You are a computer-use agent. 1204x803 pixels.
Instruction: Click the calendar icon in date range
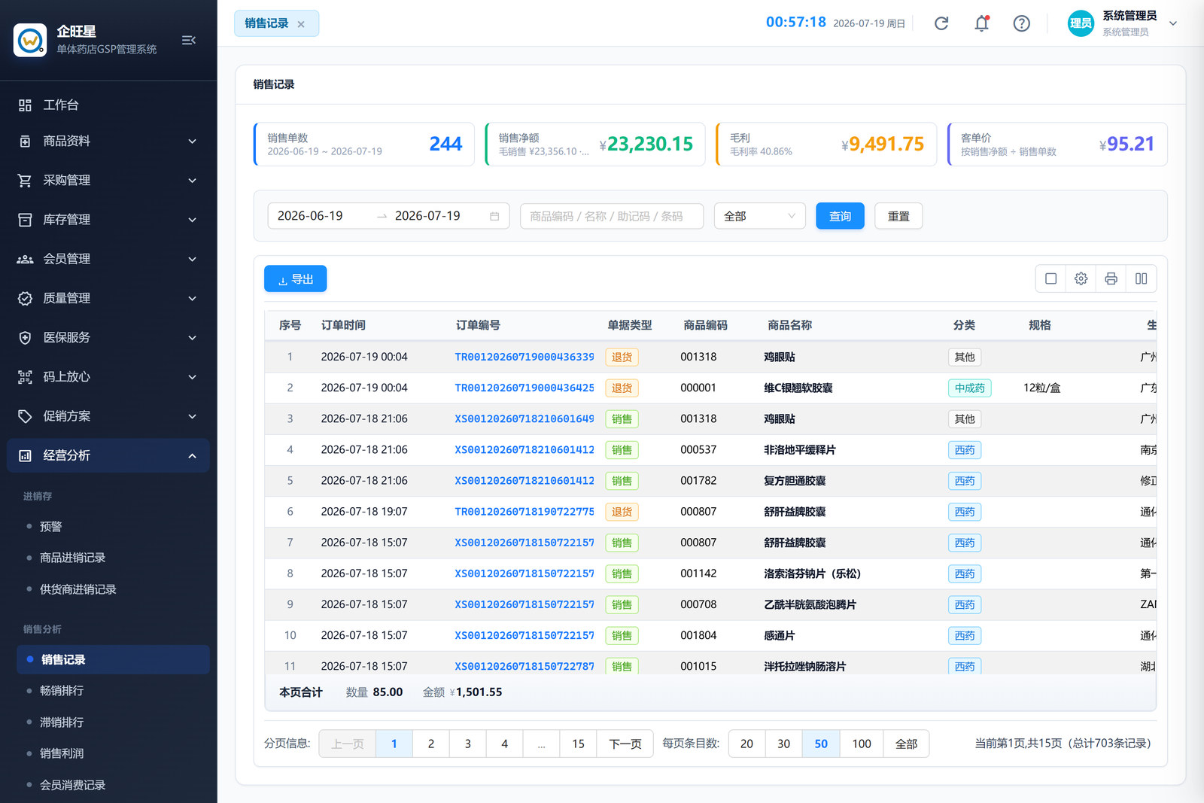point(494,216)
